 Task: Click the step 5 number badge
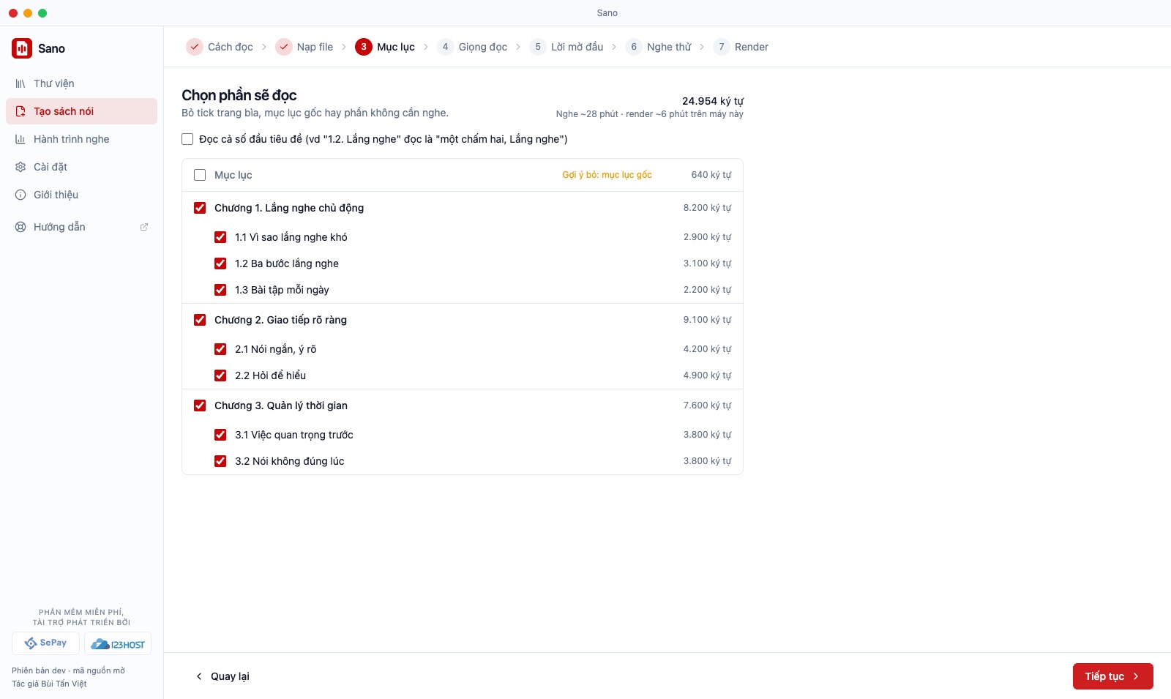point(538,47)
